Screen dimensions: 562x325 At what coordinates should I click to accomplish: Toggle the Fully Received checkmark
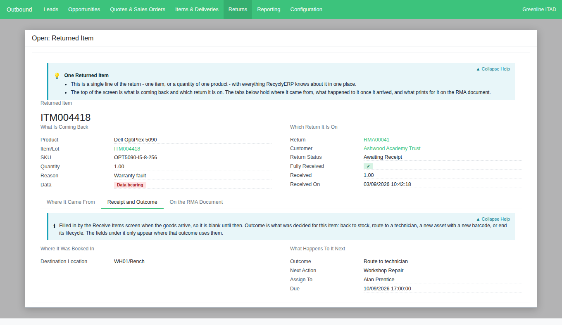pyautogui.click(x=368, y=166)
